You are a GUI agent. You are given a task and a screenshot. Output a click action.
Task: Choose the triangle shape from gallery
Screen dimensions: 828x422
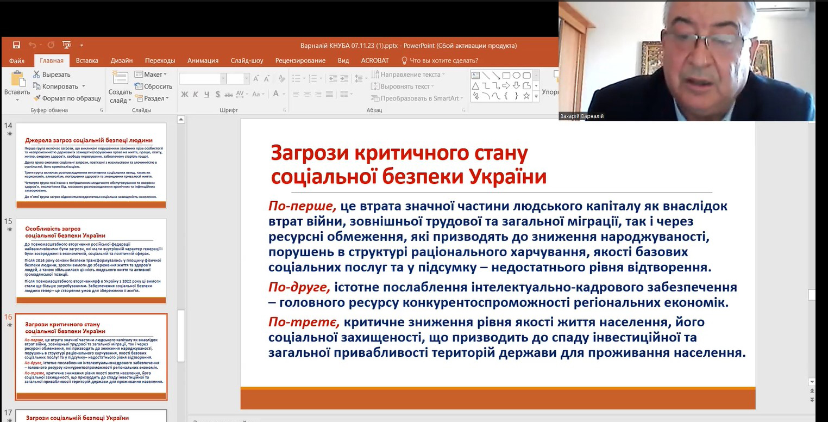click(475, 86)
